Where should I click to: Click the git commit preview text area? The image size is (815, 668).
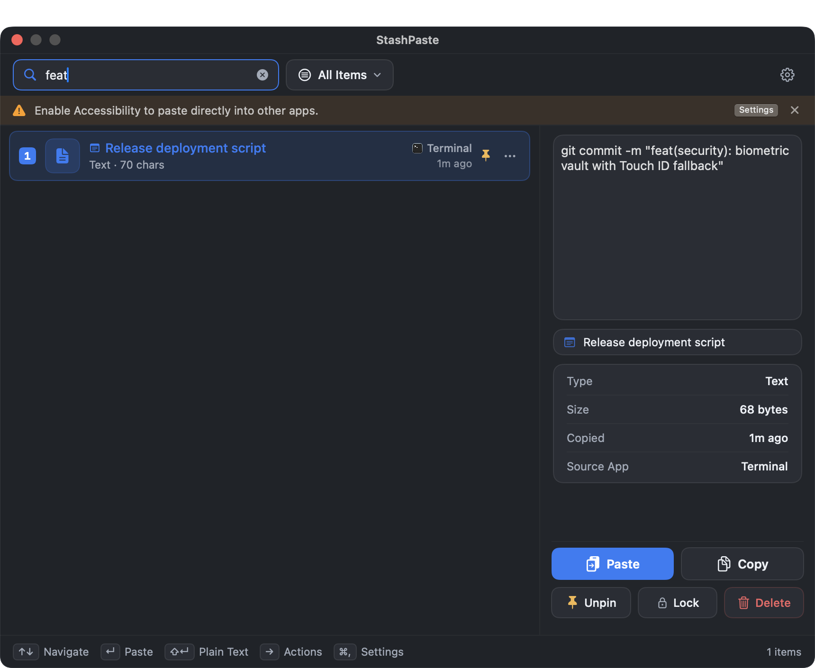point(678,227)
